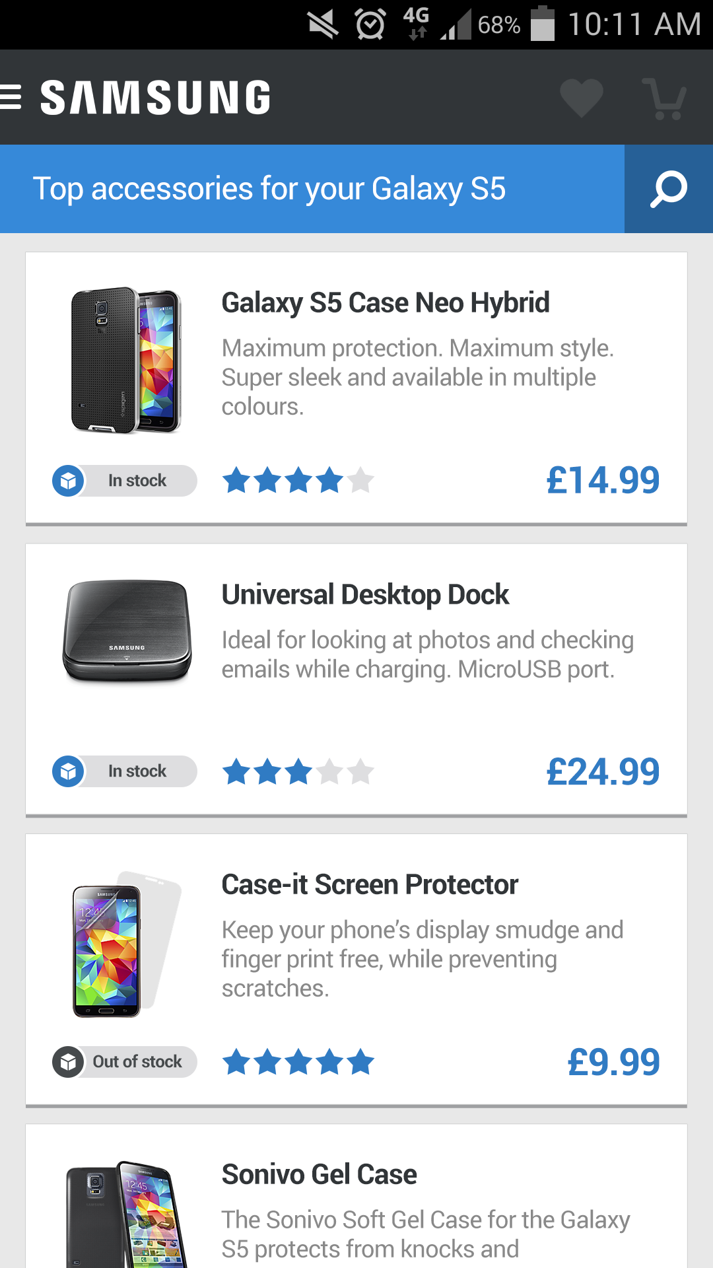The image size is (713, 1268).
Task: Open Galaxy S5 Case Neo Hybrid title
Action: click(x=386, y=303)
